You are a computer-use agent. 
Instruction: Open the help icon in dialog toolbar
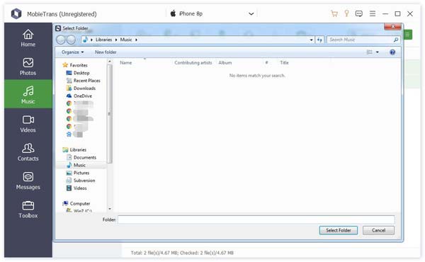click(392, 52)
